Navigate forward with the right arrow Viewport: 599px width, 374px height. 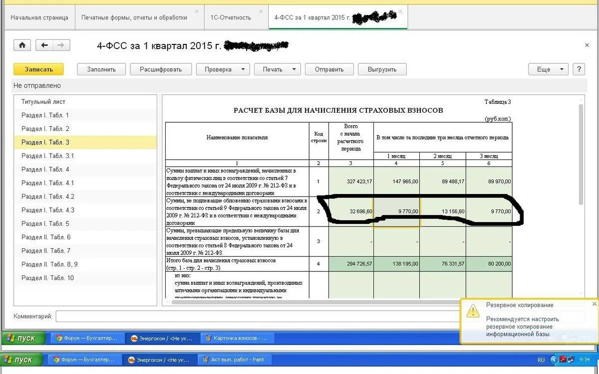point(61,45)
